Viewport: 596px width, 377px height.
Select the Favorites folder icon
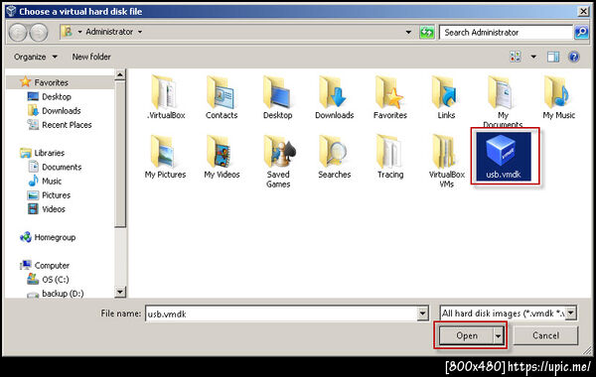390,97
